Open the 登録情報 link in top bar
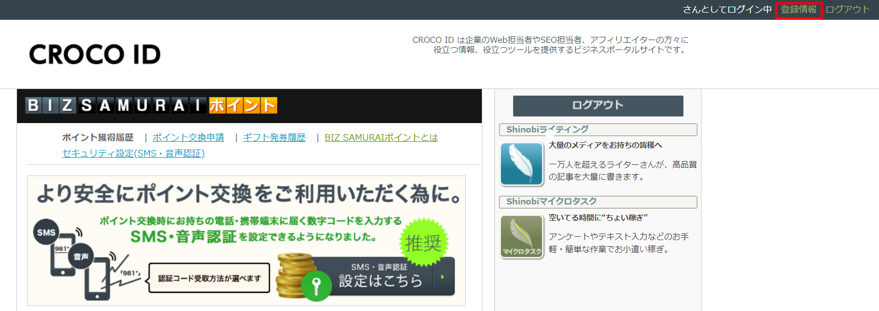 [x=799, y=10]
